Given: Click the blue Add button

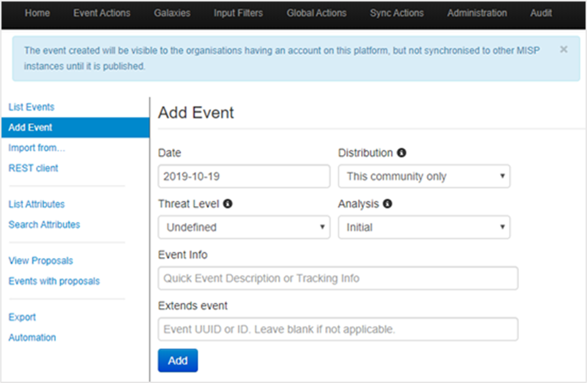Looking at the screenshot, I should pos(178,361).
